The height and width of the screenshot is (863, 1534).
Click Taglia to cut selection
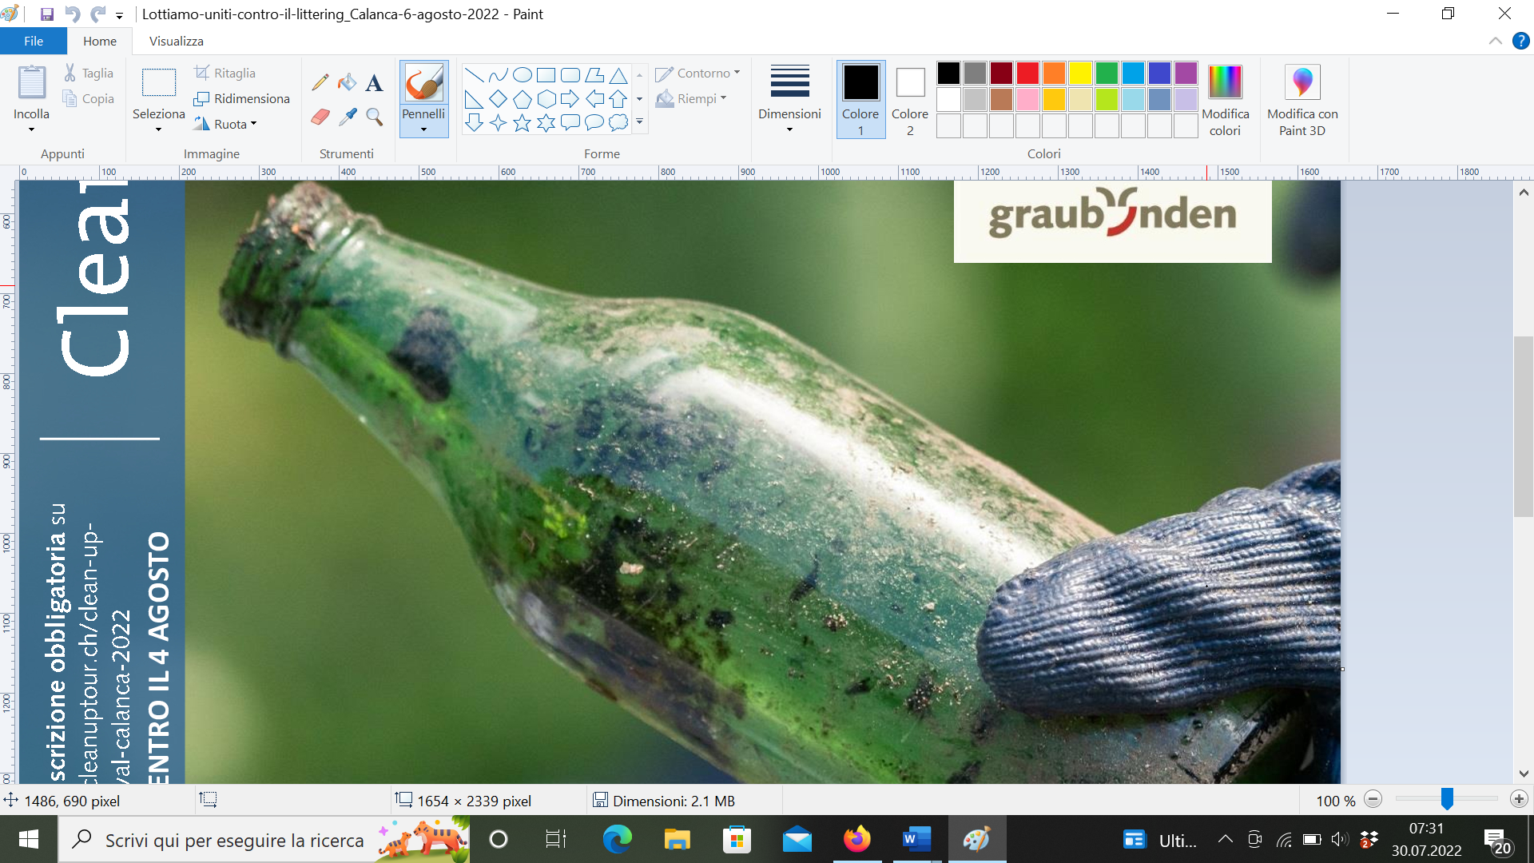point(89,74)
